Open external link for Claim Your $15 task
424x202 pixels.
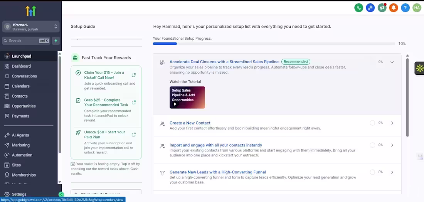(134, 75)
